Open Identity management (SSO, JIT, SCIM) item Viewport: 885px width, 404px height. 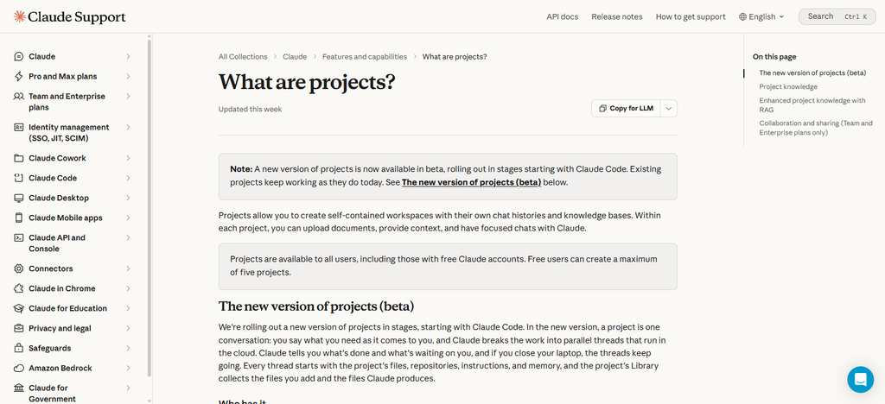pos(73,133)
